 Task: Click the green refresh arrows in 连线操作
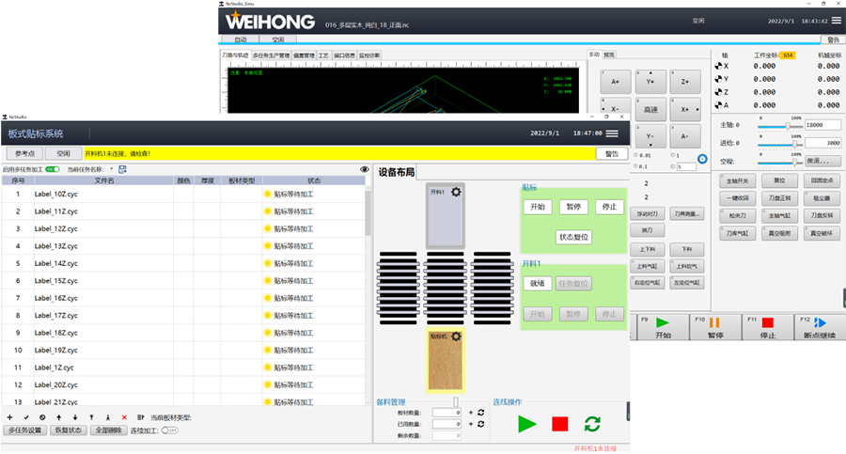(592, 424)
